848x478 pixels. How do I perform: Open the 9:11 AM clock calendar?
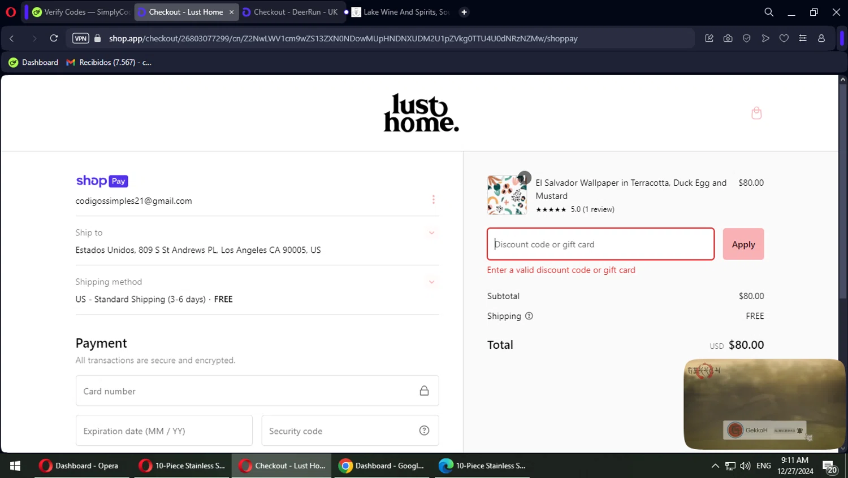point(795,466)
